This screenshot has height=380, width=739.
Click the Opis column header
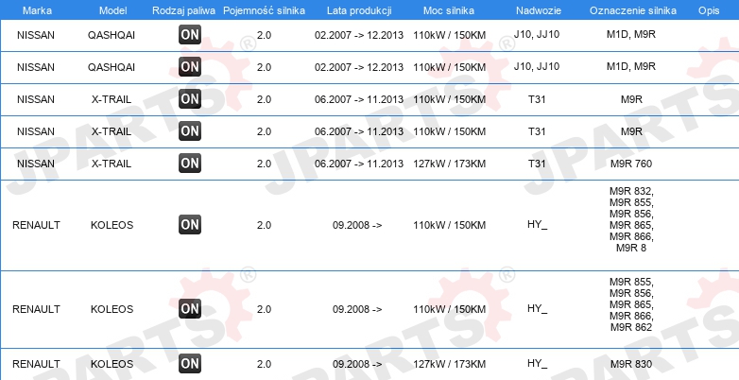708,9
